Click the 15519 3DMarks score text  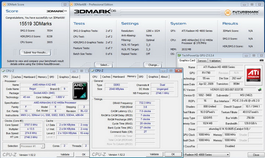click(35, 24)
